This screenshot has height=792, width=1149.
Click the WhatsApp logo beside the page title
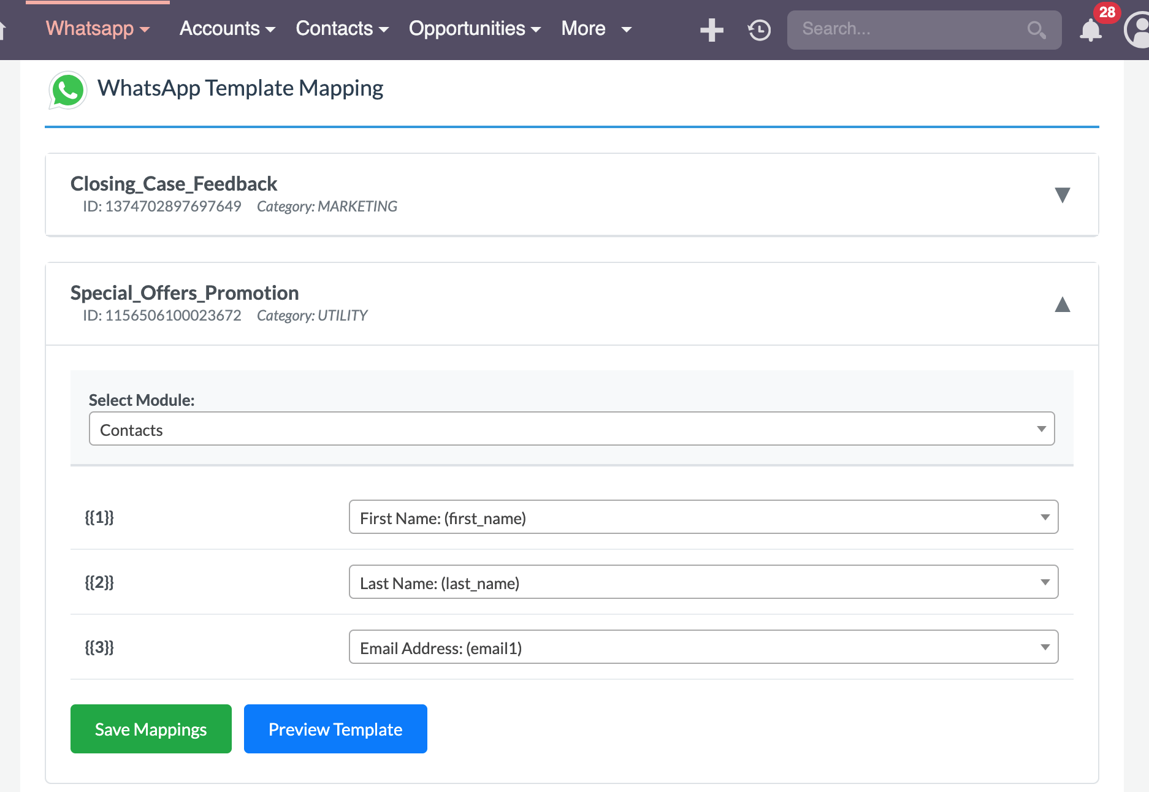[68, 89]
